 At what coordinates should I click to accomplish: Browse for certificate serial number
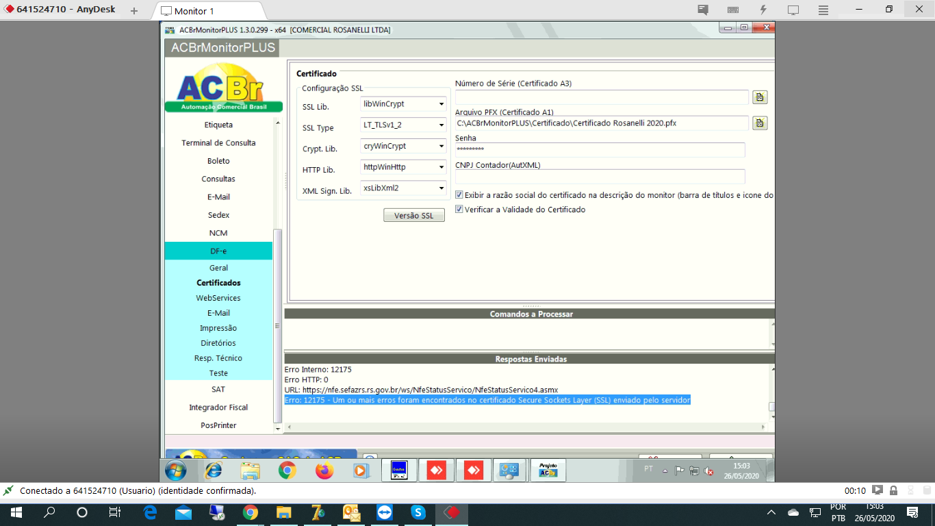point(760,97)
